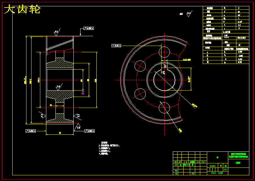Select the green 大齿轮 part name in title block
This screenshot has height=181, width=255.
pyautogui.click(x=238, y=163)
